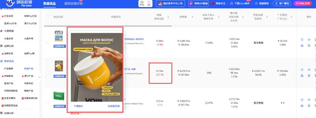Click eye view icon in 12.51w row
This screenshot has height=118, width=316.
(x=309, y=100)
